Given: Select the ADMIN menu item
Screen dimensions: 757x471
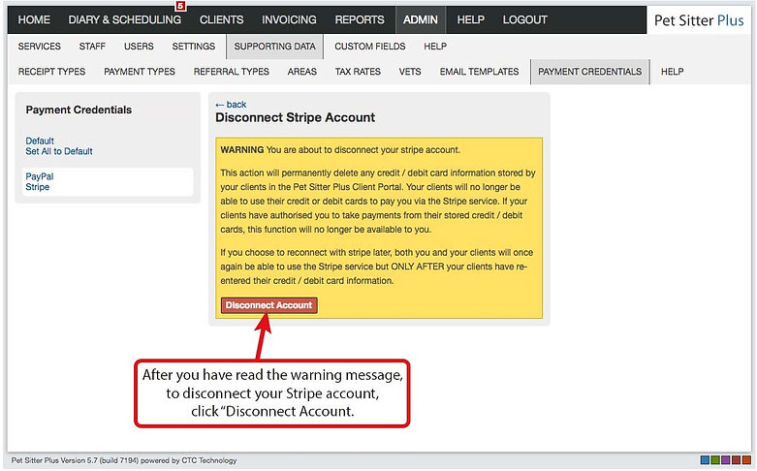Looking at the screenshot, I should (x=421, y=19).
